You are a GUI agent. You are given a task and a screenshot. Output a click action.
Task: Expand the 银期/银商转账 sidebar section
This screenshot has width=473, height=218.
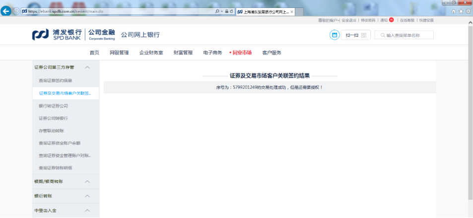pyautogui.click(x=87, y=182)
